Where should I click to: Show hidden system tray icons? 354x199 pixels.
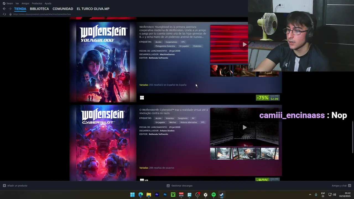pos(310,195)
